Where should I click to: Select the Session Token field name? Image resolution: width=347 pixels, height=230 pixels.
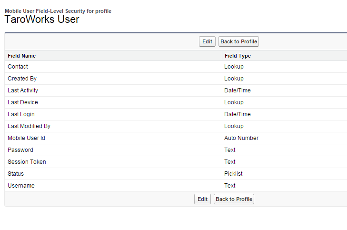click(x=27, y=162)
